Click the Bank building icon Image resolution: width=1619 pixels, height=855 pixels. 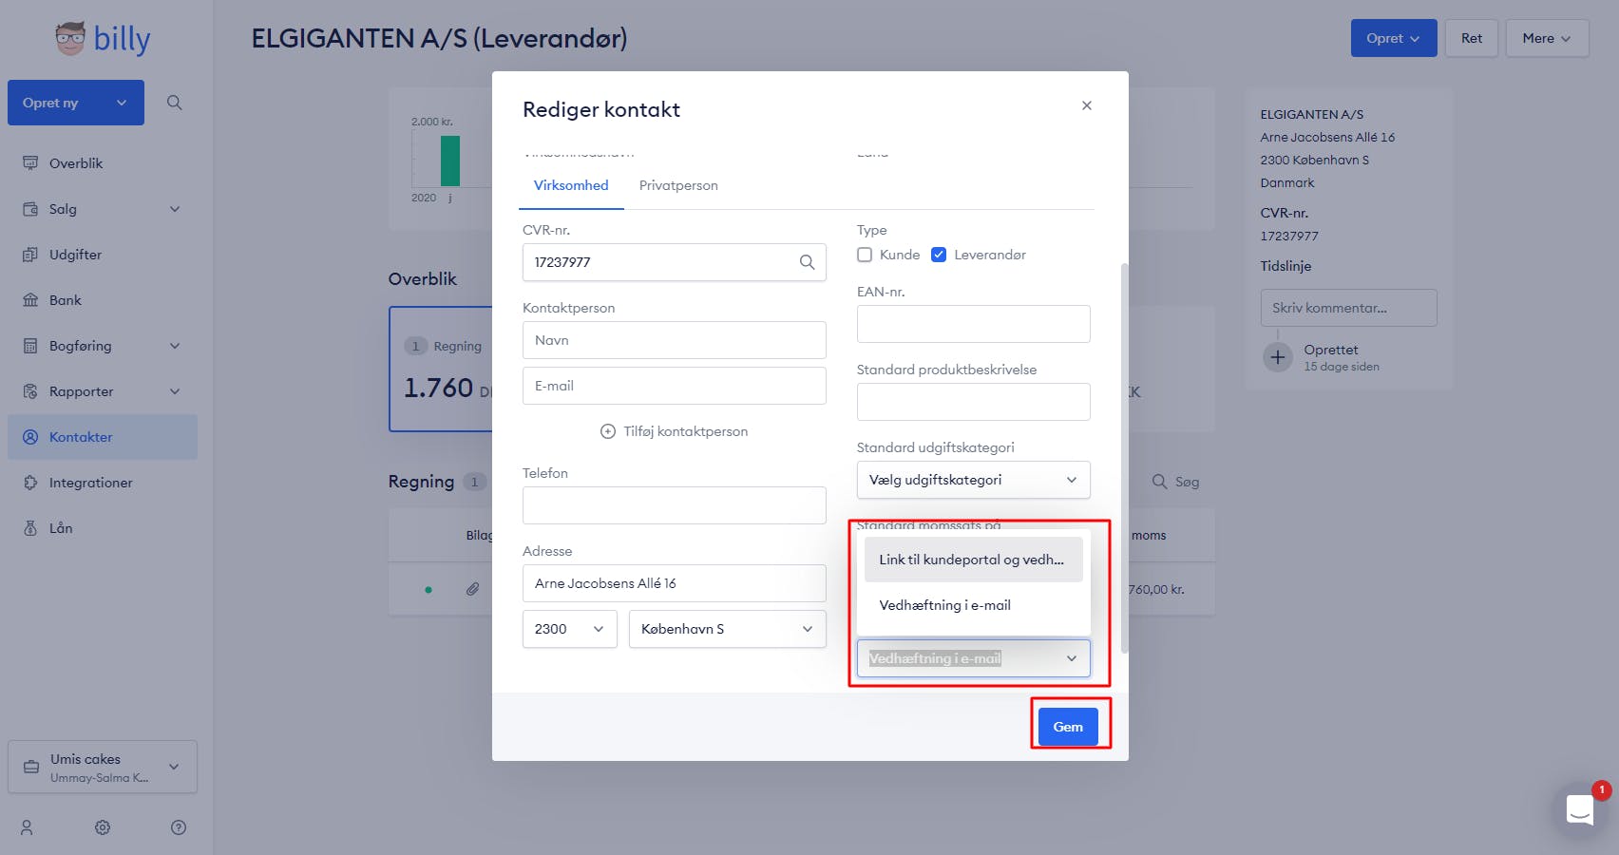point(30,300)
